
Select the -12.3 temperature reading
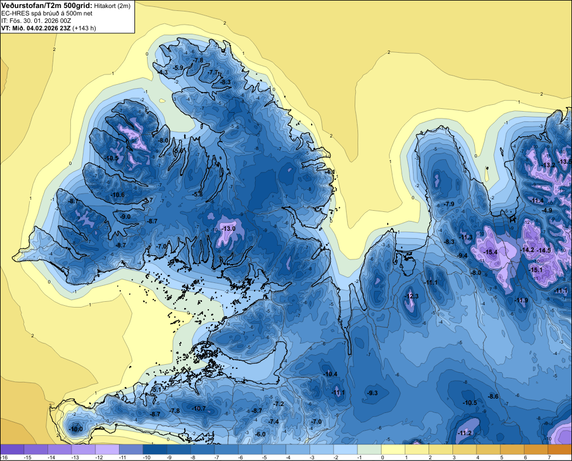pyautogui.click(x=412, y=296)
